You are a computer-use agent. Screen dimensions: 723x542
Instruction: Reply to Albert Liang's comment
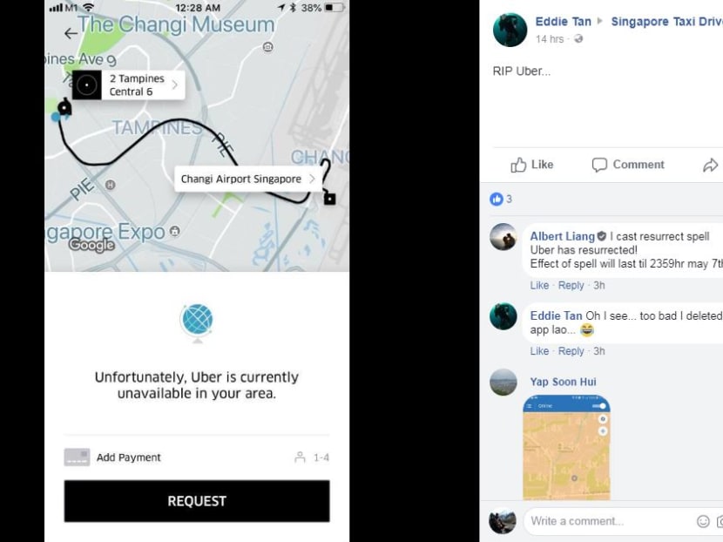(x=571, y=285)
